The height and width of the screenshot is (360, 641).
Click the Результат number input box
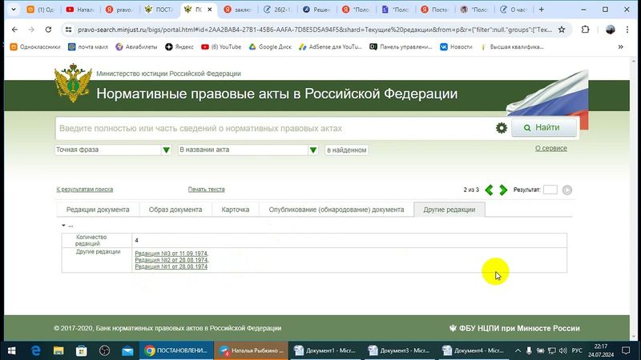point(550,190)
